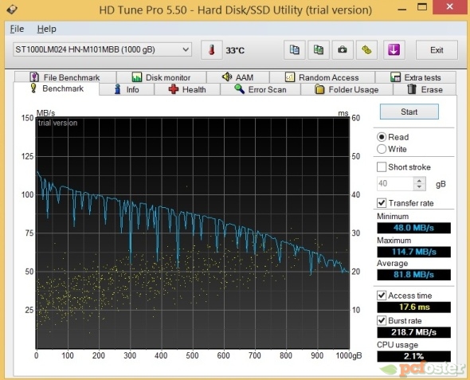This screenshot has width=470, height=380.
Task: Decrease short stroke value with down arrow
Action: (x=419, y=187)
